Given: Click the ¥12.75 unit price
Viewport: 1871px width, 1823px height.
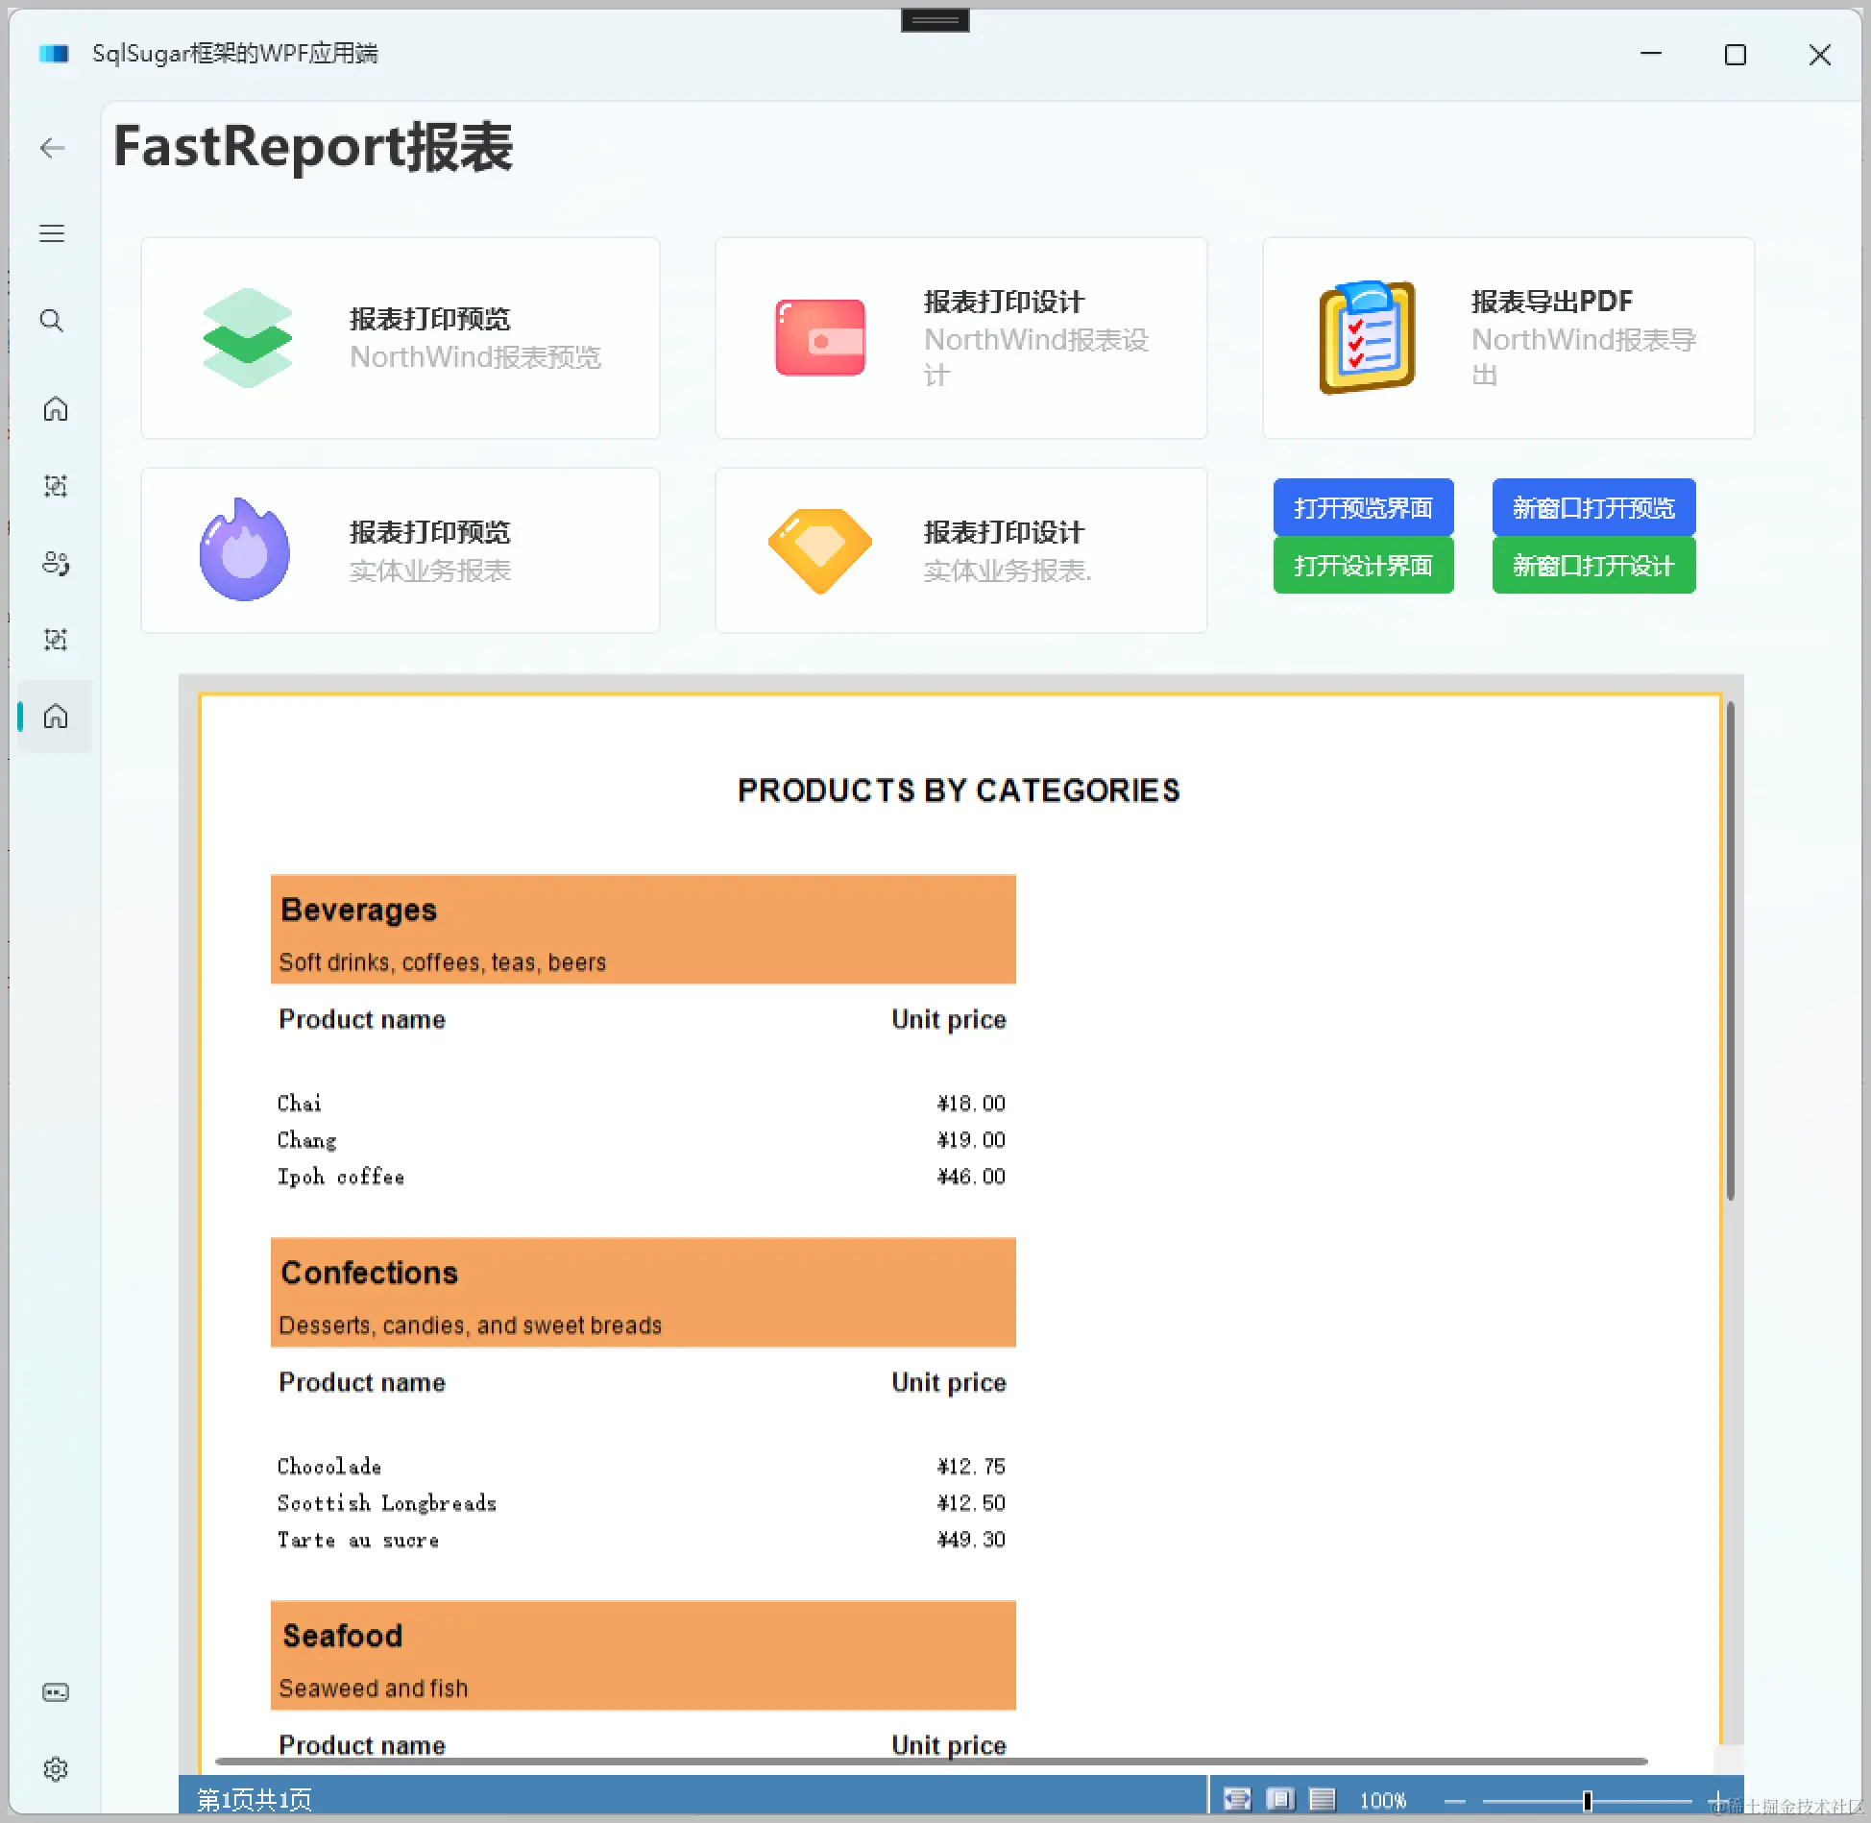Looking at the screenshot, I should [x=971, y=1466].
